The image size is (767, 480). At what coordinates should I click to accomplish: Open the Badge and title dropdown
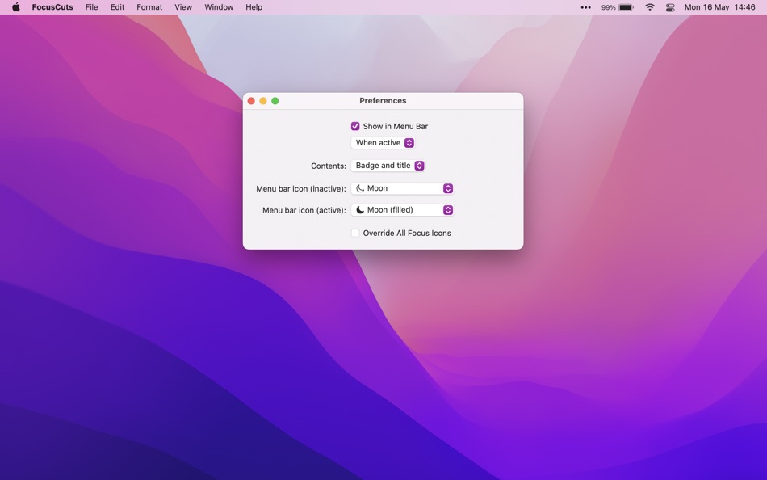tap(388, 166)
